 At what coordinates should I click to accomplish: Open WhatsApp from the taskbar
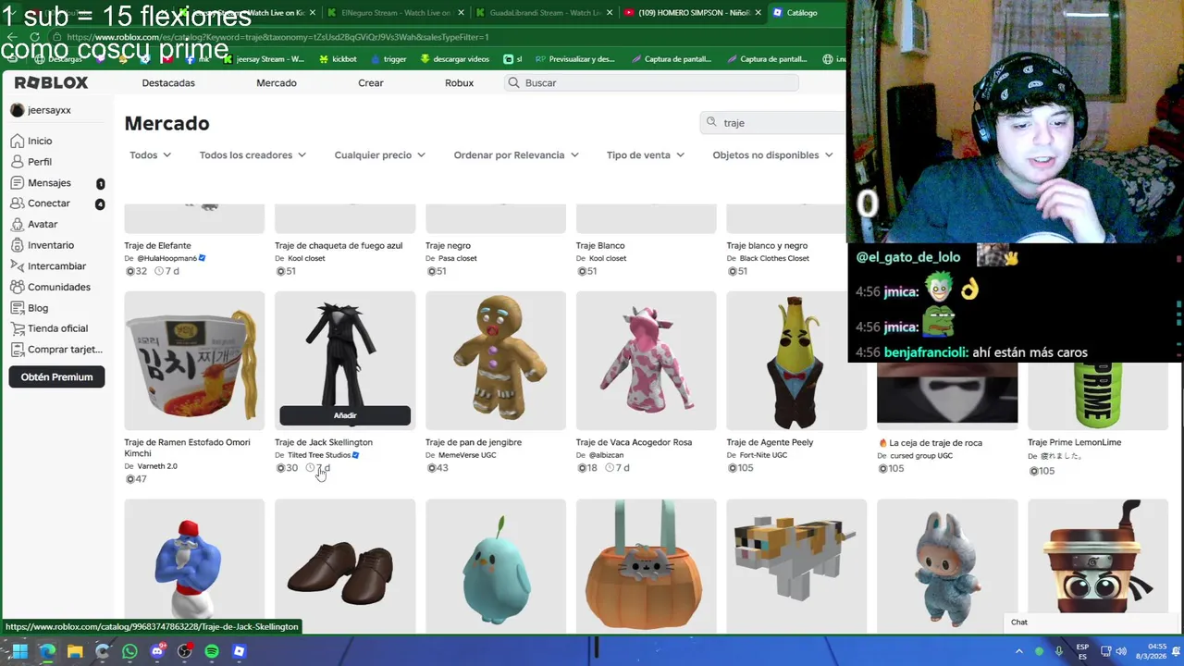click(x=129, y=651)
